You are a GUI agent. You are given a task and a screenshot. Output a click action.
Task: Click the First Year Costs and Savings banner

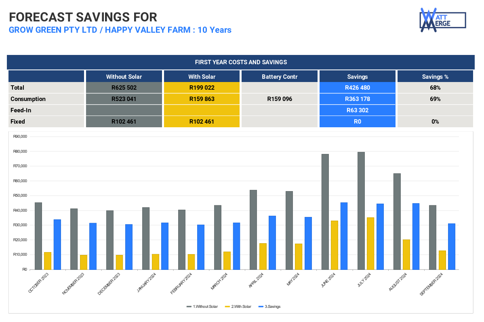coord(241,62)
